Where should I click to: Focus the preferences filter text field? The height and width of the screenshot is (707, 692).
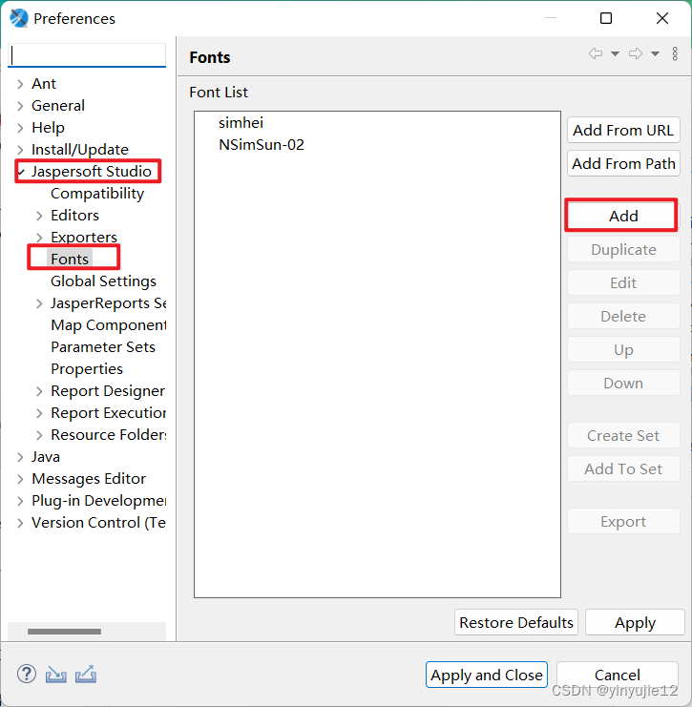pyautogui.click(x=87, y=56)
